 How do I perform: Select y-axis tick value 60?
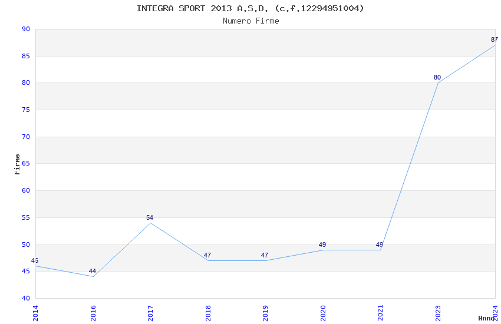26,190
